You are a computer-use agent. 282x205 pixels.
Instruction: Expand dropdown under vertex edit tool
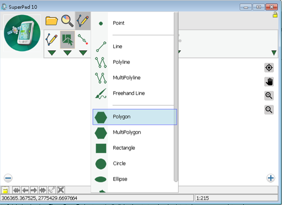[83, 53]
